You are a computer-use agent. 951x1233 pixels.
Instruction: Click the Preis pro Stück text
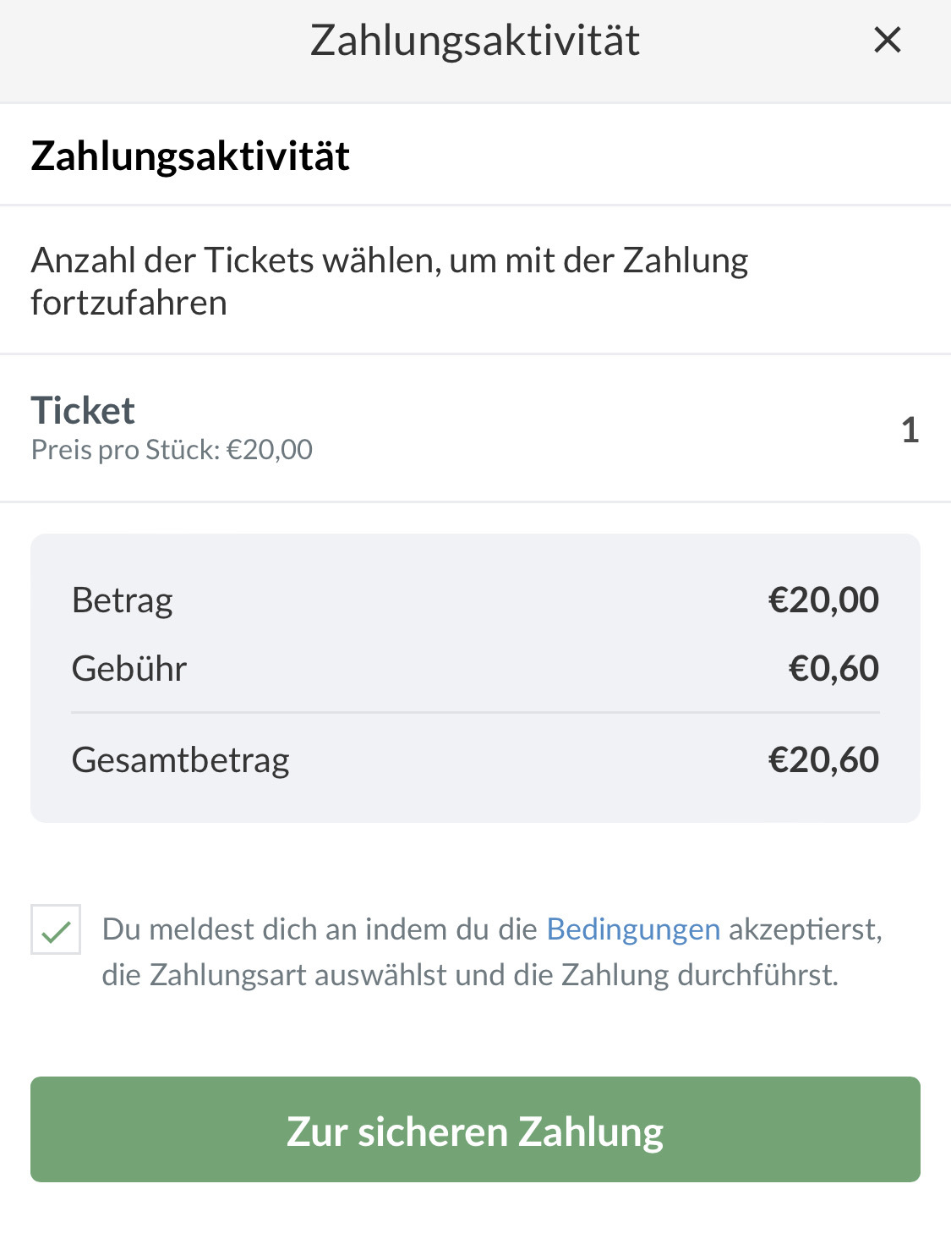(172, 450)
